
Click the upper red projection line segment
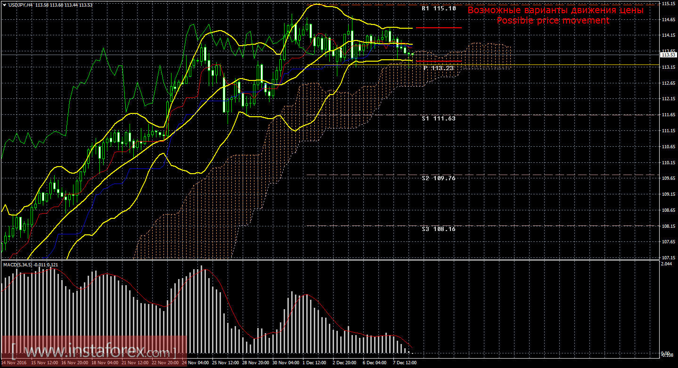click(439, 28)
